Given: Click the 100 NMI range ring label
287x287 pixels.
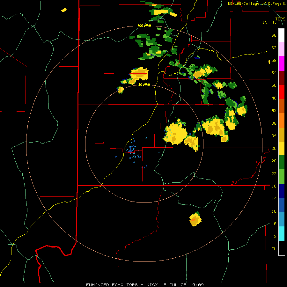Looking at the screenshot, I should (x=144, y=26).
